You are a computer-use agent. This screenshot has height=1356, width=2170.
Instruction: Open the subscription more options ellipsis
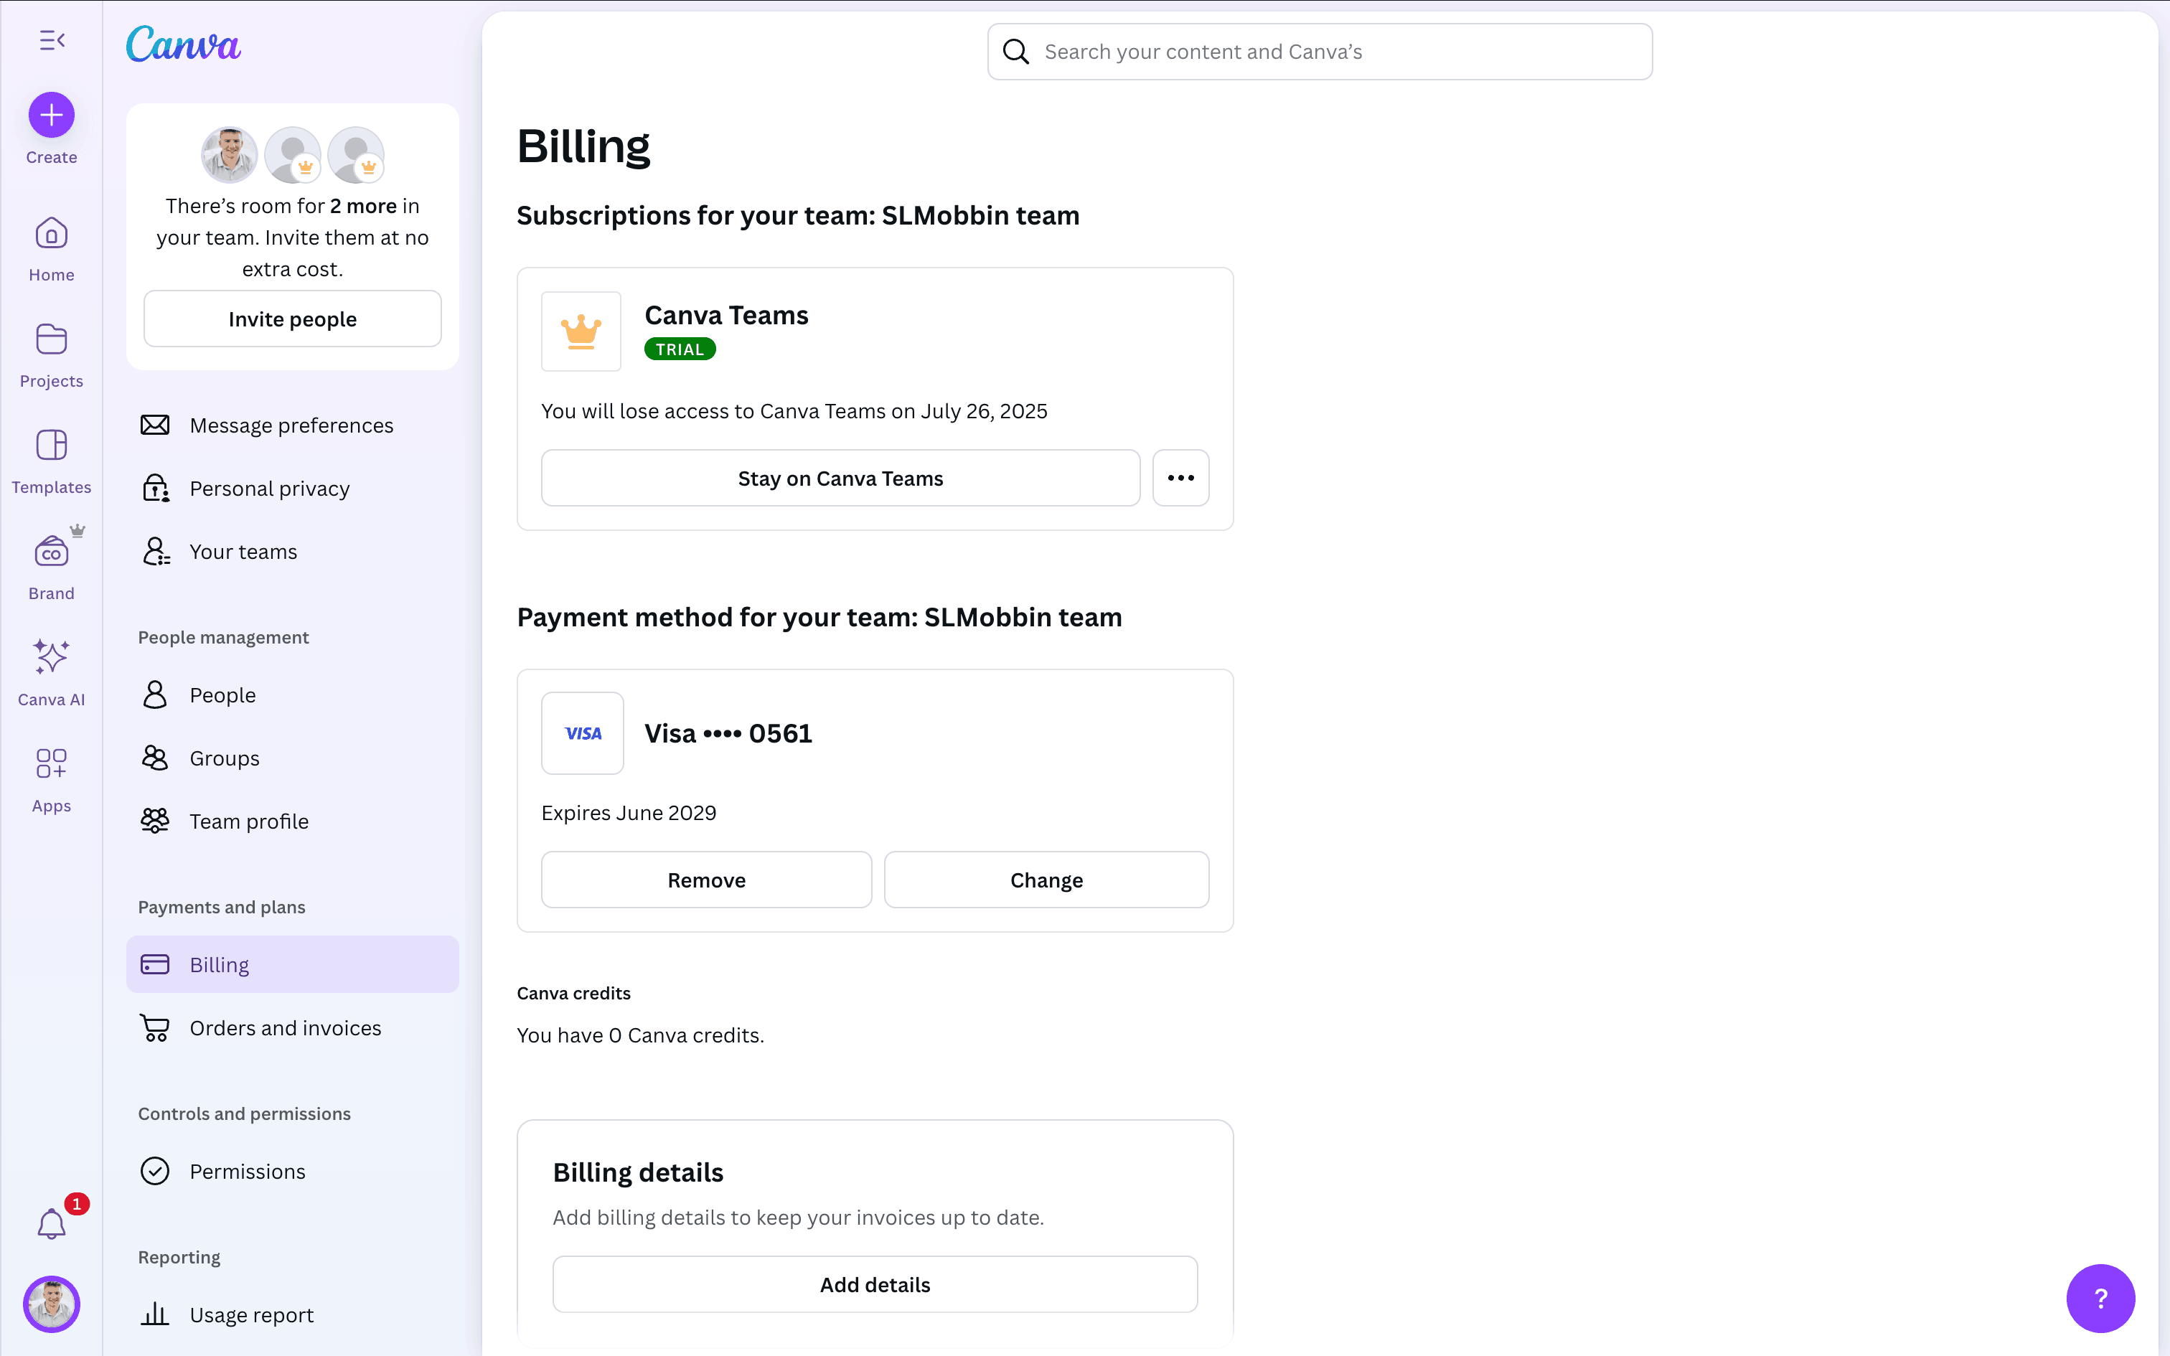coord(1180,478)
